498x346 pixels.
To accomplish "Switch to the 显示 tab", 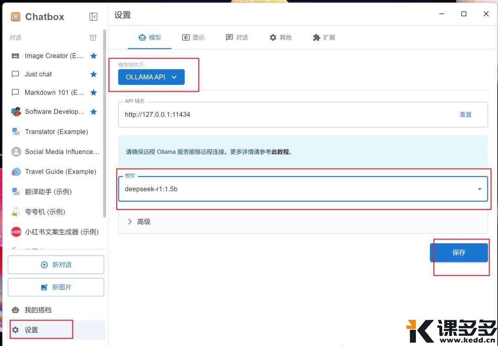I will point(193,37).
